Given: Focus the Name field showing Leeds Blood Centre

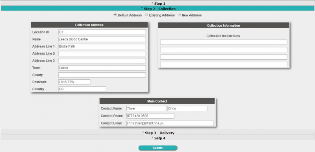Looking at the screenshot, I should pos(102,39).
